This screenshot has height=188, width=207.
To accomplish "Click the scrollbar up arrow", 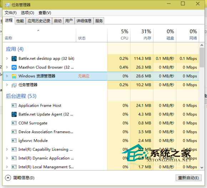I will tap(202, 45).
